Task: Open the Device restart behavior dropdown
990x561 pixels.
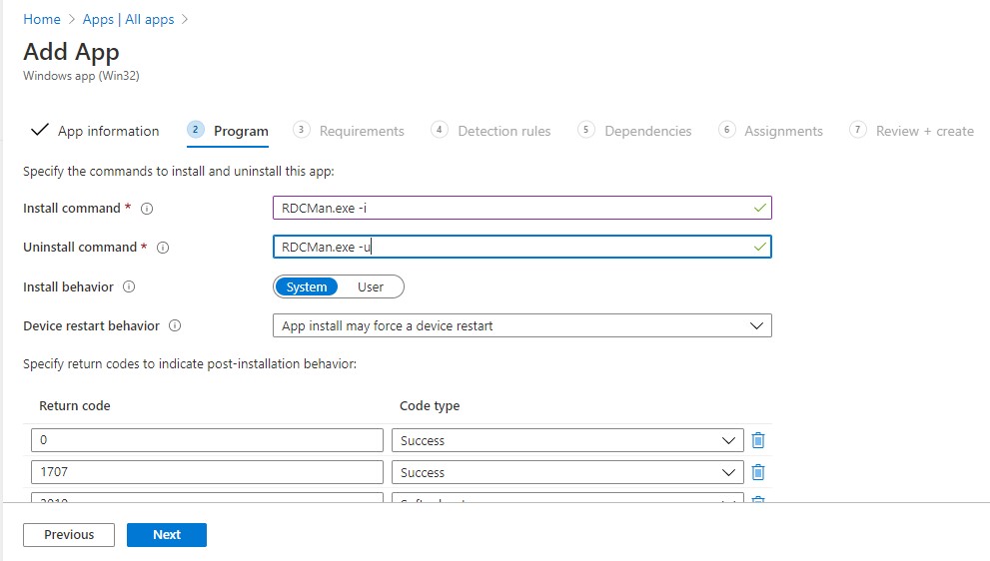Action: [x=522, y=325]
